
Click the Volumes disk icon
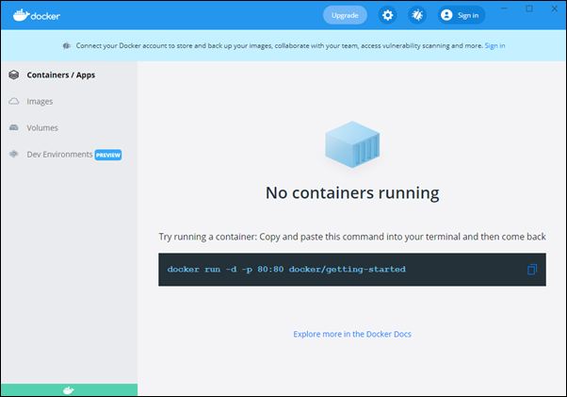pos(14,127)
